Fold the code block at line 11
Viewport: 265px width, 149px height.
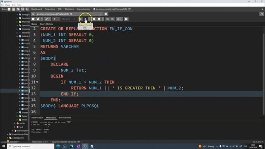click(x=37, y=82)
